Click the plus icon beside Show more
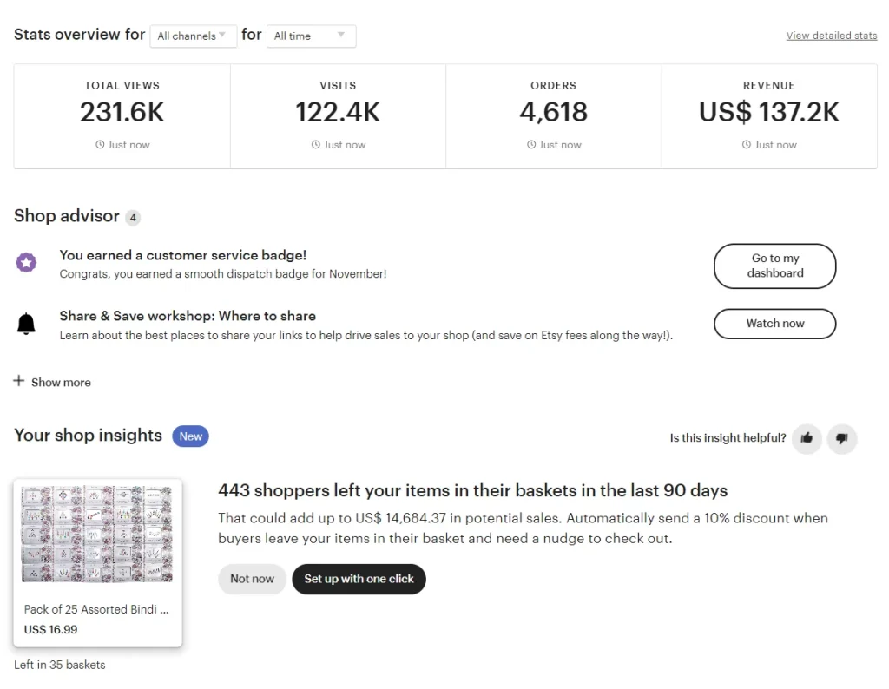Viewport: 889px width, 689px height. coord(19,381)
